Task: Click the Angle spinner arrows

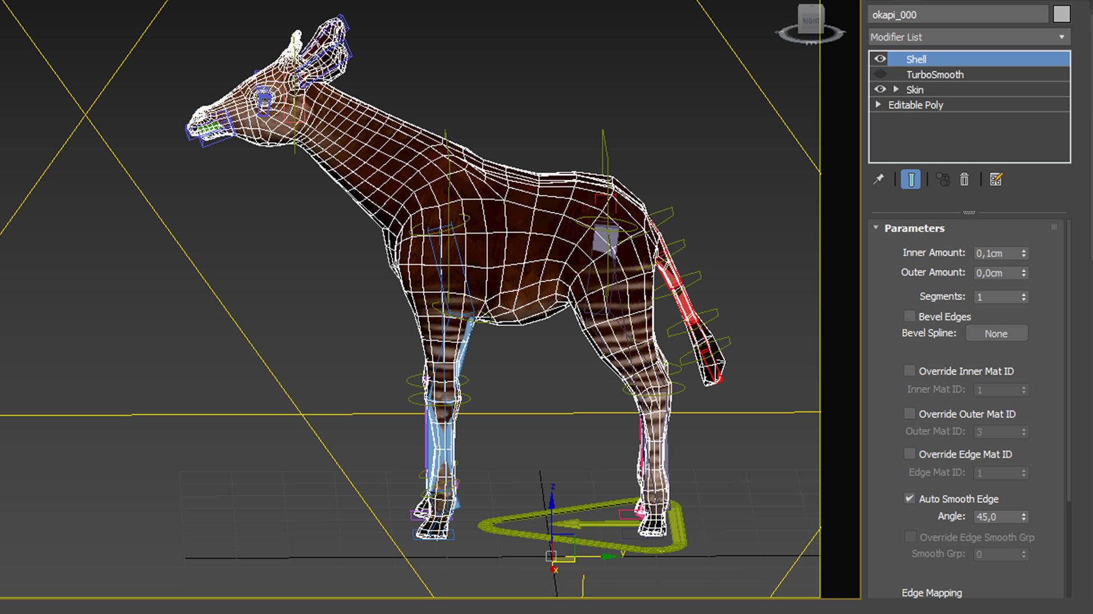Action: tap(1024, 517)
